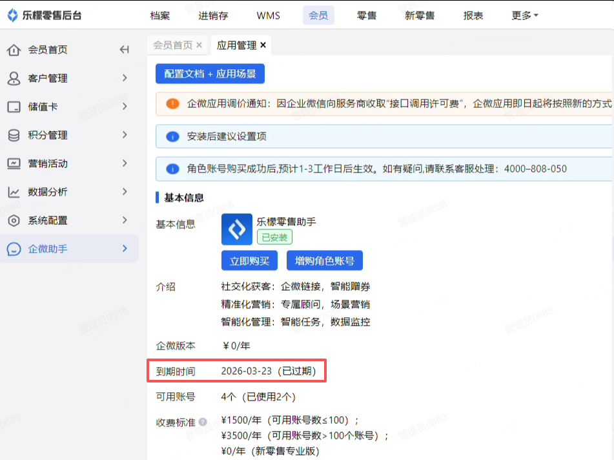Viewport: 614px width, 460px height.
Task: Click the 配置文档 + 应用场景 button
Action: pyautogui.click(x=210, y=74)
